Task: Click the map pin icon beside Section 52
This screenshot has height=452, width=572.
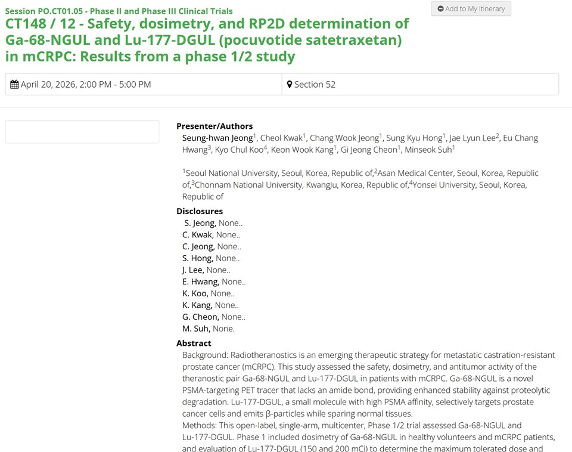Action: (x=290, y=85)
